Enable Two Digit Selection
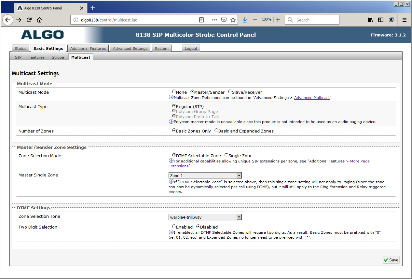 174,227
